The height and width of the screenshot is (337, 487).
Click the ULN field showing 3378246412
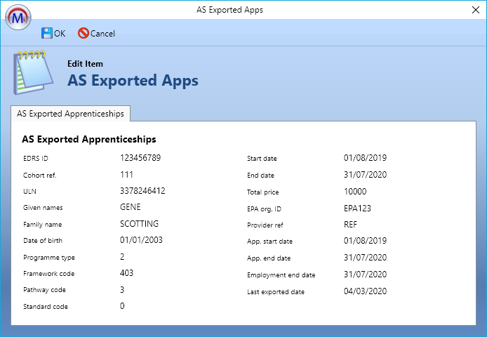[x=142, y=190]
